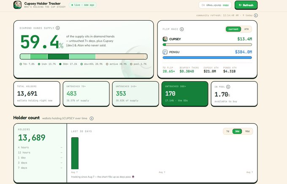Copy the contract address
Screen dimensions: 287x184
[x=225, y=5]
